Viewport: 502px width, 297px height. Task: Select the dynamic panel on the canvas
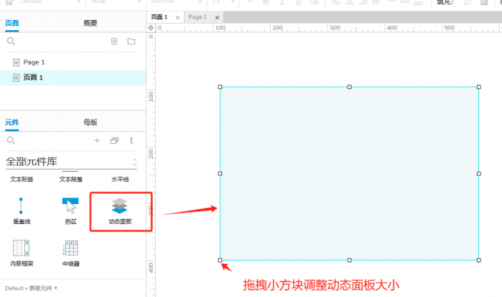(x=349, y=174)
